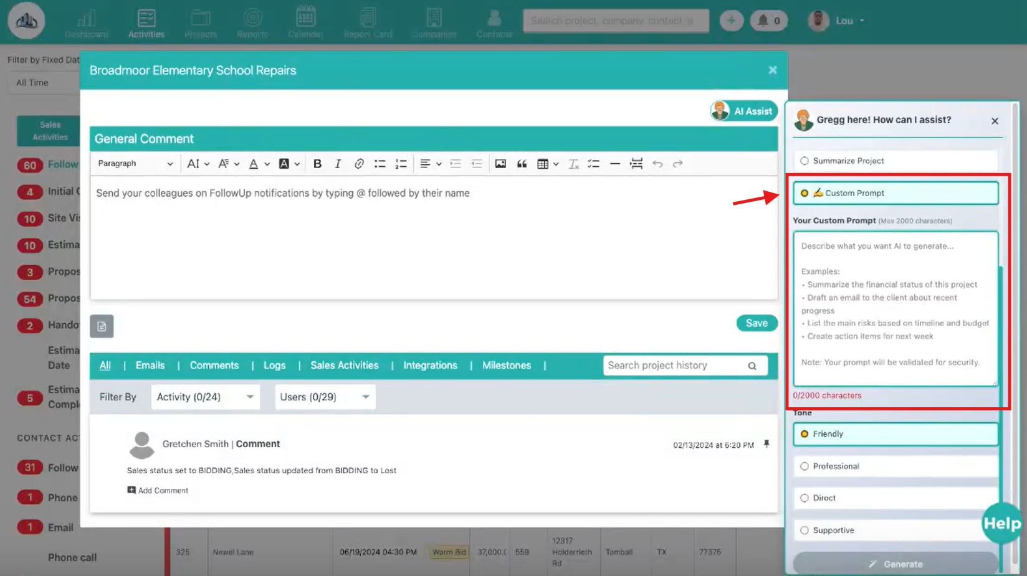Expand the Activity (0/24) filter dropdown

pos(205,397)
